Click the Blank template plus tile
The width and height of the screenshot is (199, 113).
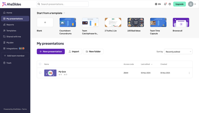(x=45, y=22)
